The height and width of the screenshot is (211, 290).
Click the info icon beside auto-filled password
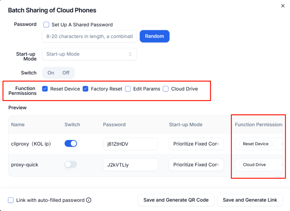coord(89,200)
